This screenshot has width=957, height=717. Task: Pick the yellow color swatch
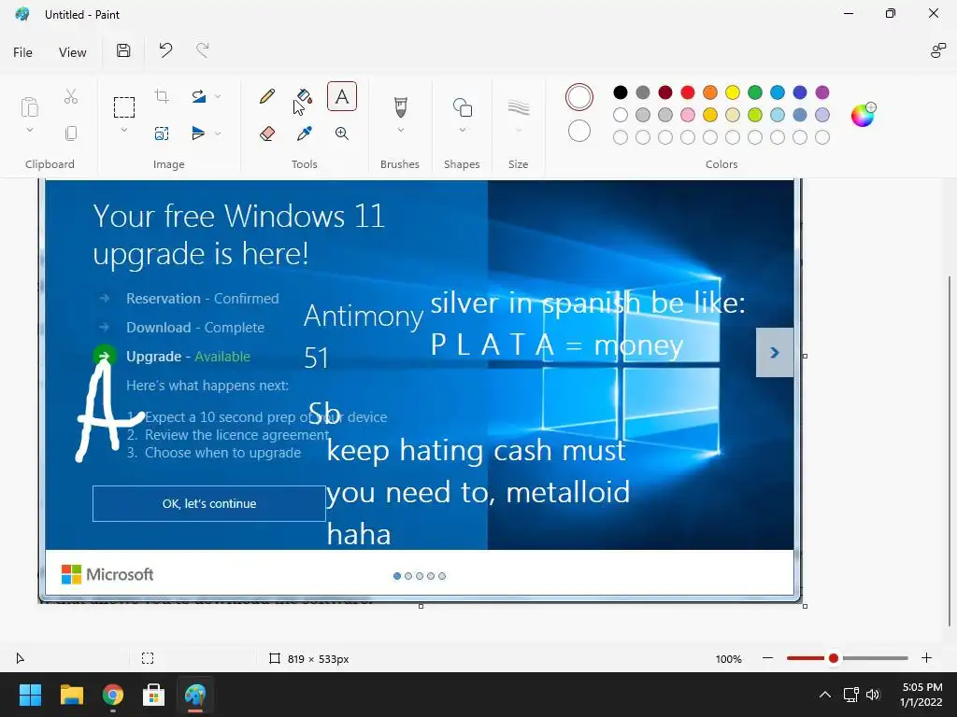pyautogui.click(x=733, y=92)
